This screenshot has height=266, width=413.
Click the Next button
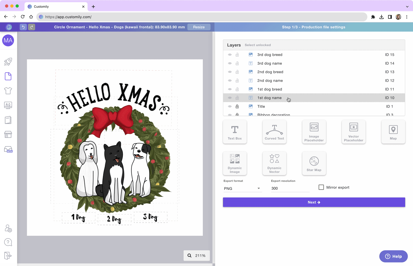click(x=314, y=202)
